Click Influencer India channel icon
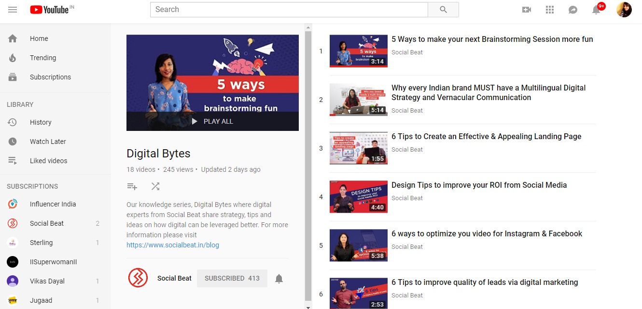This screenshot has height=309, width=642. [x=13, y=204]
